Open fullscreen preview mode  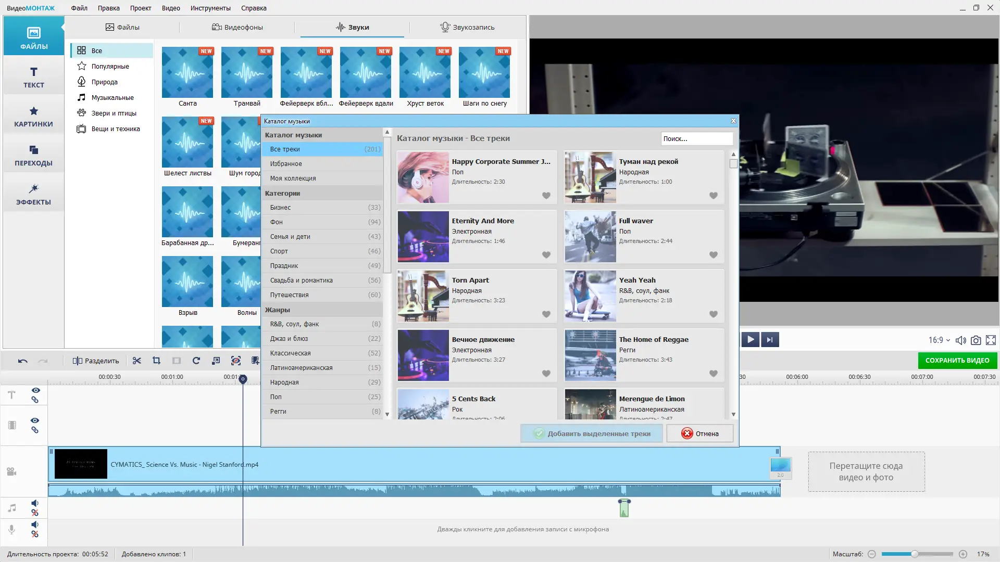point(991,340)
